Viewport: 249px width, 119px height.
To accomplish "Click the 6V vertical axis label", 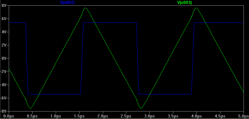I will point(4,19).
